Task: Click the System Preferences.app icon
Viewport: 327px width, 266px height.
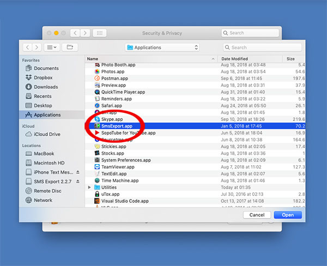Action: 97,160
